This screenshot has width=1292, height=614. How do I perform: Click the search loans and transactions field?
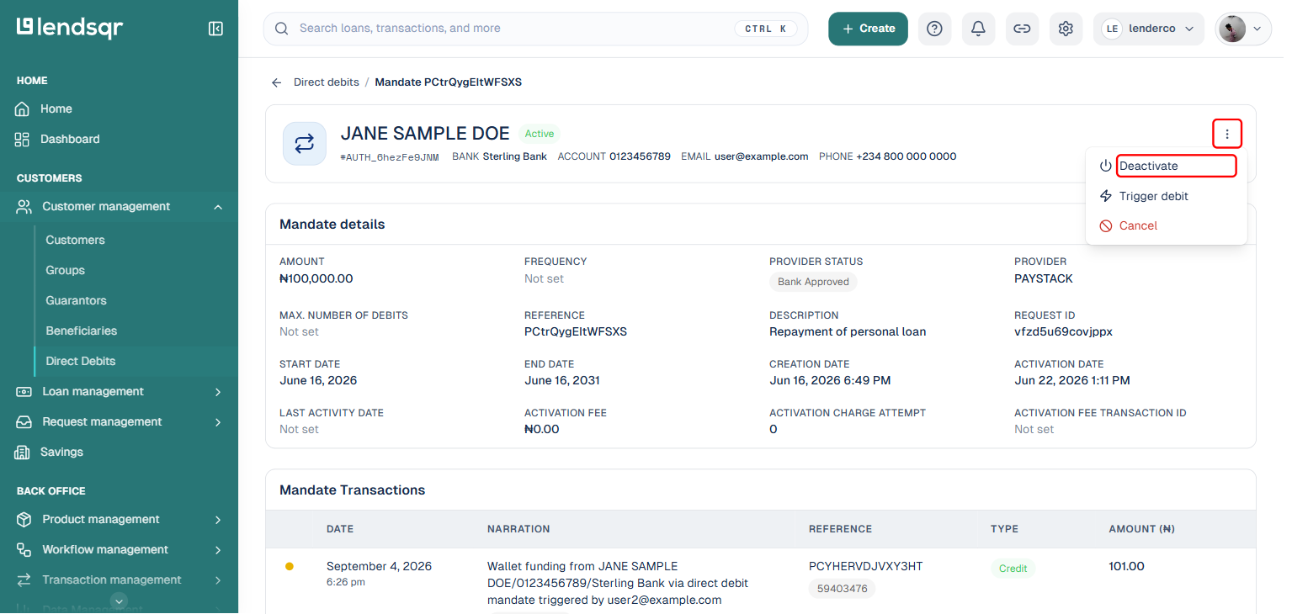pos(535,29)
